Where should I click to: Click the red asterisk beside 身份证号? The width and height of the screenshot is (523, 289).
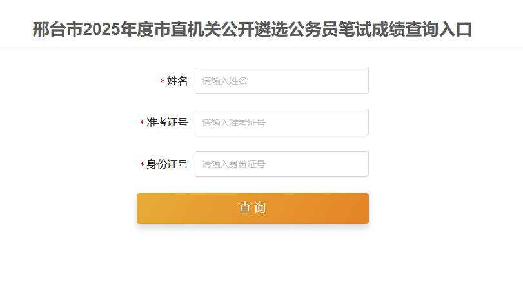click(143, 165)
